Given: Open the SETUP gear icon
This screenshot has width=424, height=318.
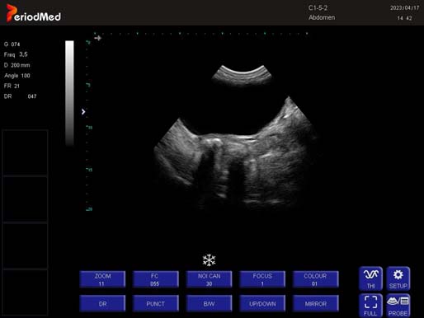Looking at the screenshot, I should 398,278.
